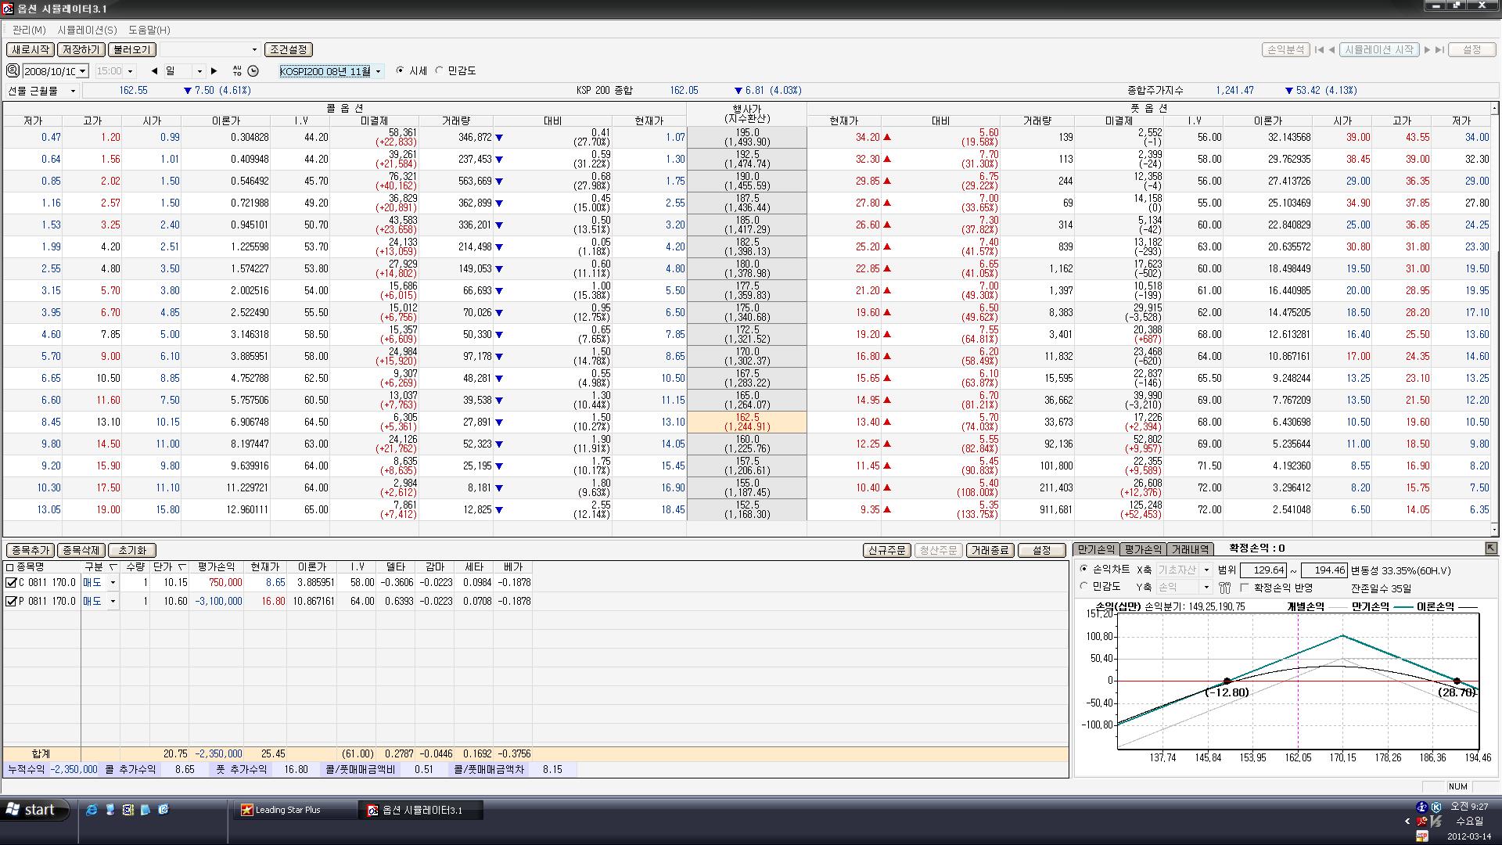1502x845 pixels.
Task: Click the 신규주문 button
Action: pyautogui.click(x=887, y=550)
